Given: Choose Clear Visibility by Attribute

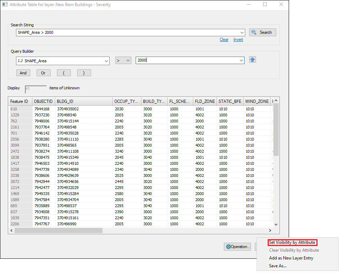Looking at the screenshot, I should pos(294,250).
